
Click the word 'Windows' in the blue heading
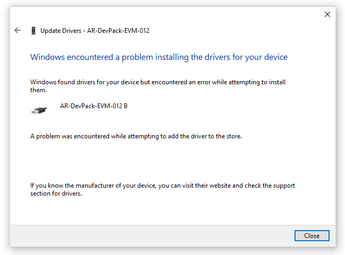47,57
